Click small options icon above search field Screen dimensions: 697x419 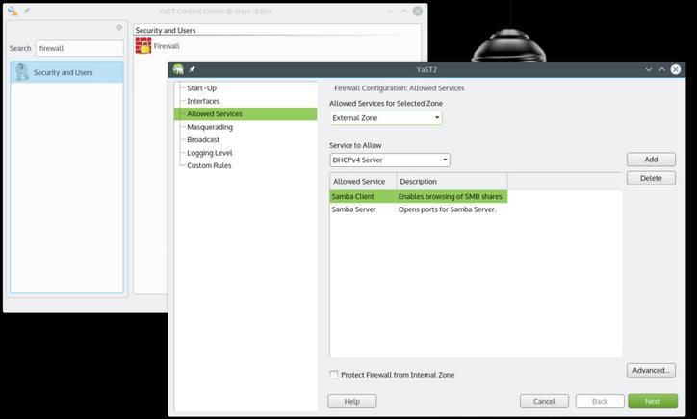click(119, 28)
